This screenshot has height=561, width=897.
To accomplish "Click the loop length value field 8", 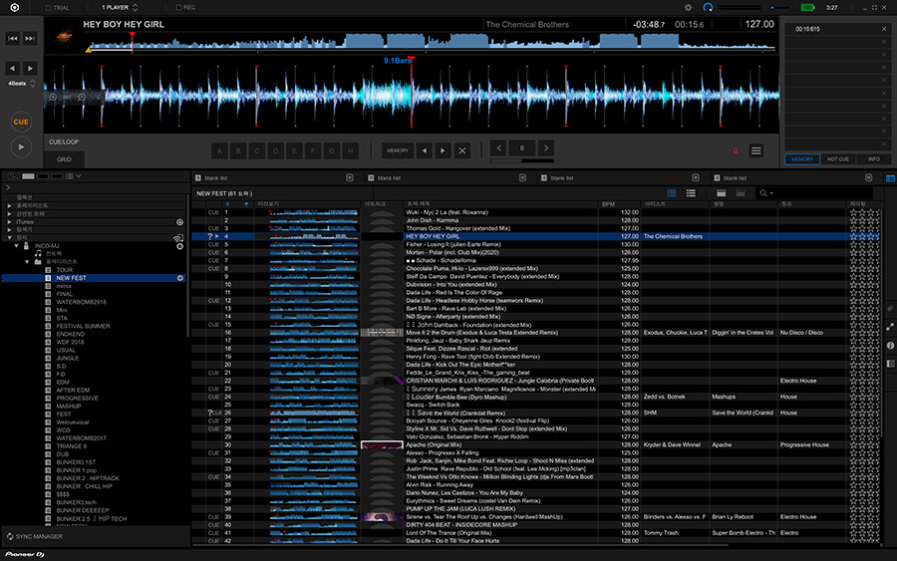I will [x=521, y=148].
